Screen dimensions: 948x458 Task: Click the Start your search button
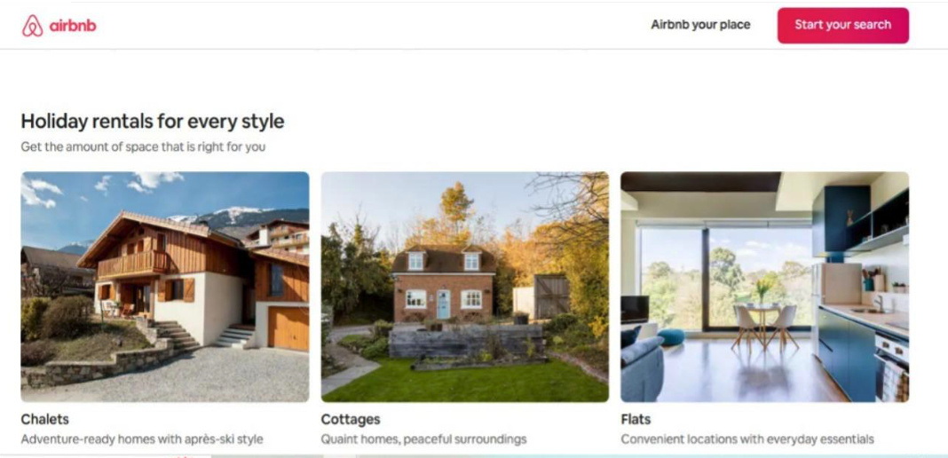[x=842, y=26]
